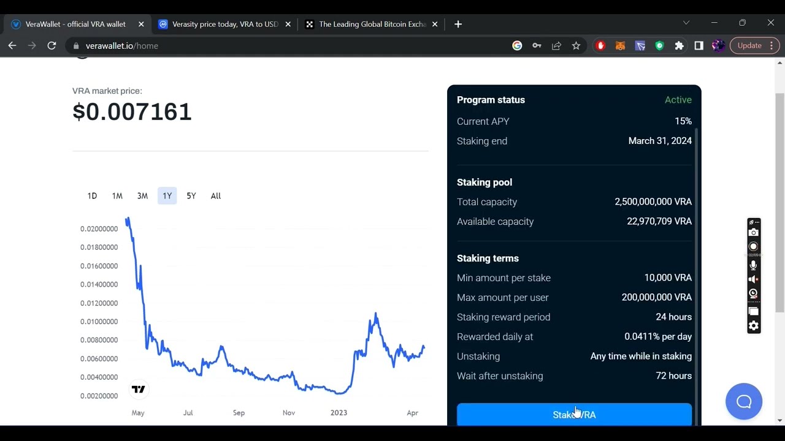Take a screenshot with recorder camera icon
The width and height of the screenshot is (785, 441).
(x=753, y=233)
